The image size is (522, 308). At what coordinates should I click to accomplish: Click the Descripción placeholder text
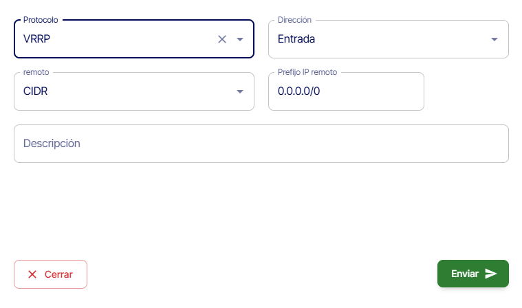tap(52, 144)
